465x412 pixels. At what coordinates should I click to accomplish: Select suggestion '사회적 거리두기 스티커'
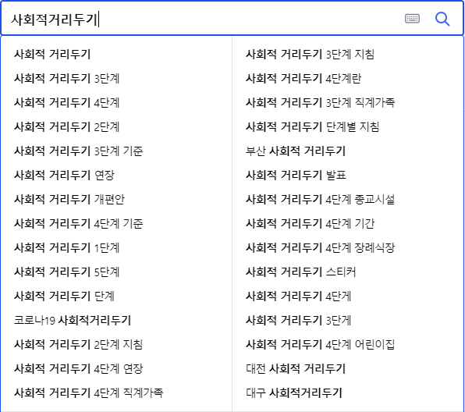click(301, 272)
